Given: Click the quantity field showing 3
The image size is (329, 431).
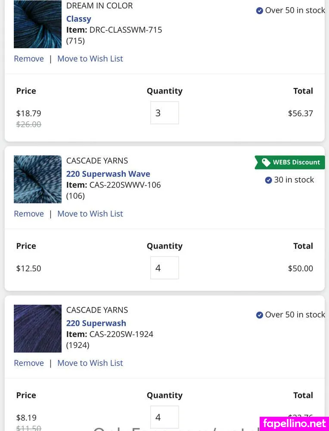Looking at the screenshot, I should pyautogui.click(x=164, y=113).
